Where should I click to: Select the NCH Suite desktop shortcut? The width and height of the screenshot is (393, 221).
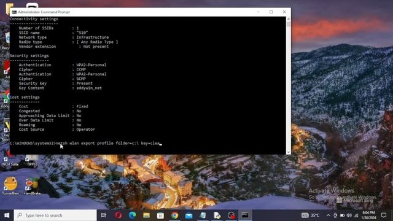(10, 160)
